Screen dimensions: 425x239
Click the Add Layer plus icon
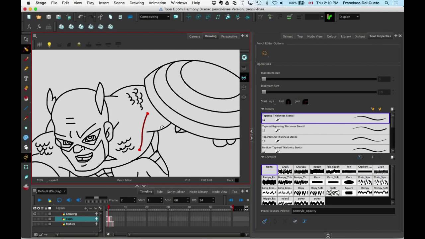pyautogui.click(x=86, y=208)
